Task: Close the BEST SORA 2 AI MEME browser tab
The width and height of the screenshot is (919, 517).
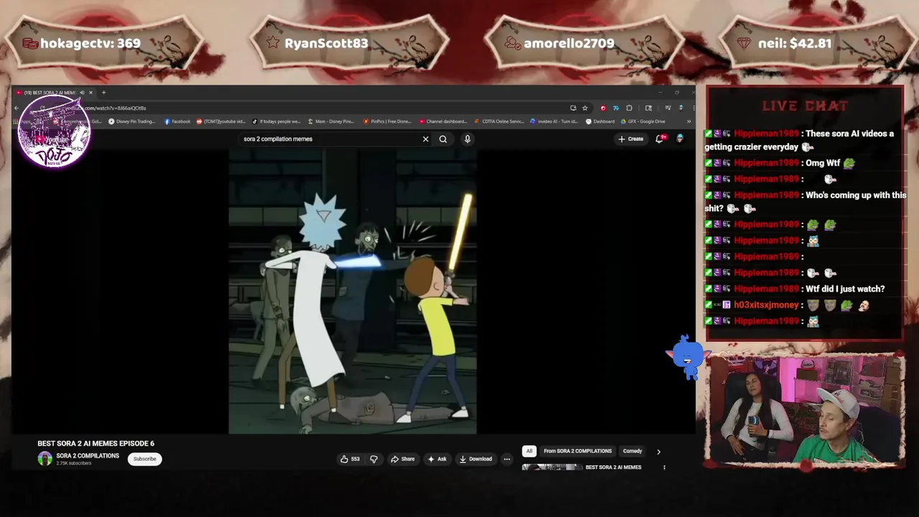Action: click(x=90, y=93)
